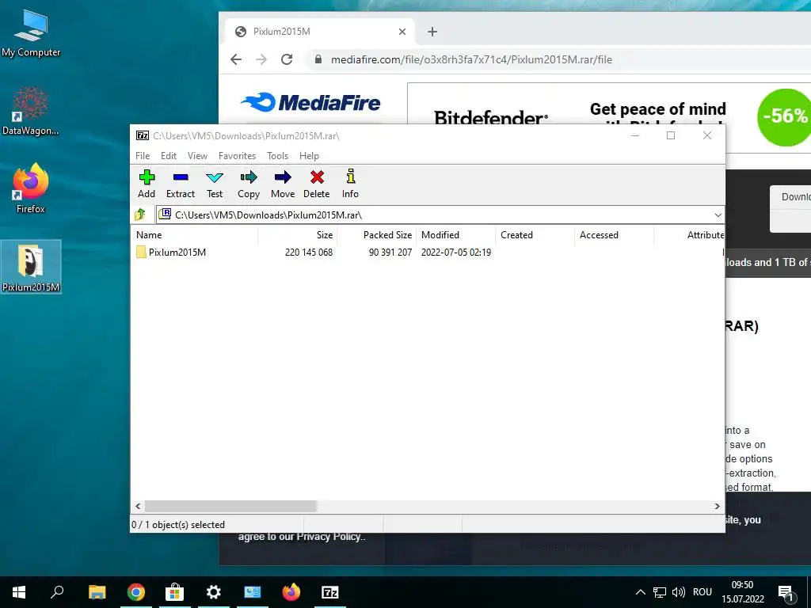Open the View menu in 7-Zip
The height and width of the screenshot is (608, 811).
coord(197,156)
